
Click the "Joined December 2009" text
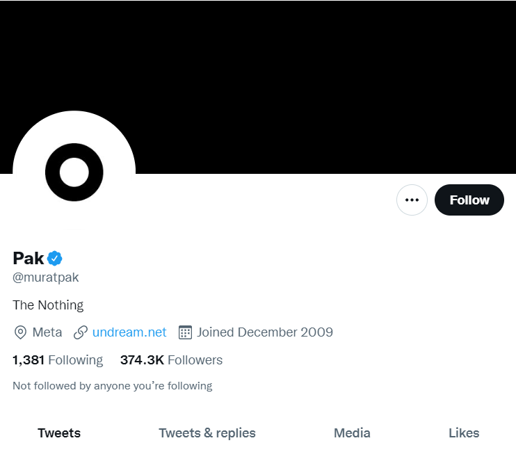click(265, 332)
